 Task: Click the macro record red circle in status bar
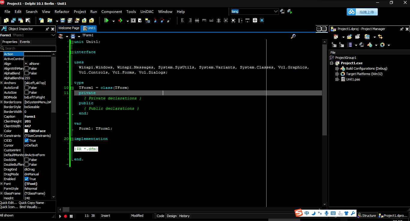(65, 216)
